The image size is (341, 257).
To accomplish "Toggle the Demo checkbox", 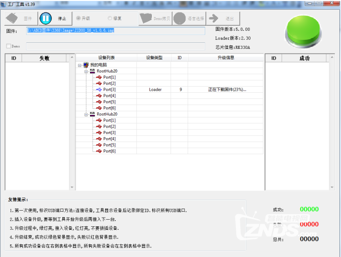I will click(x=9, y=46).
